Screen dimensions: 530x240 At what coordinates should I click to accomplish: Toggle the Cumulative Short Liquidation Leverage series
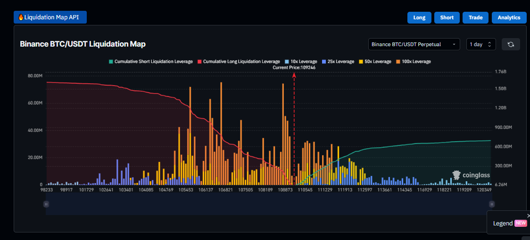click(x=150, y=62)
